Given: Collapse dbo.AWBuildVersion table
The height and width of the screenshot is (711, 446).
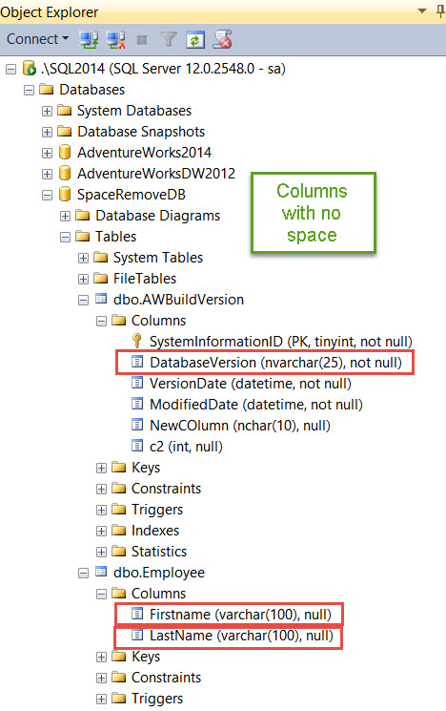Looking at the screenshot, I should 83,300.
